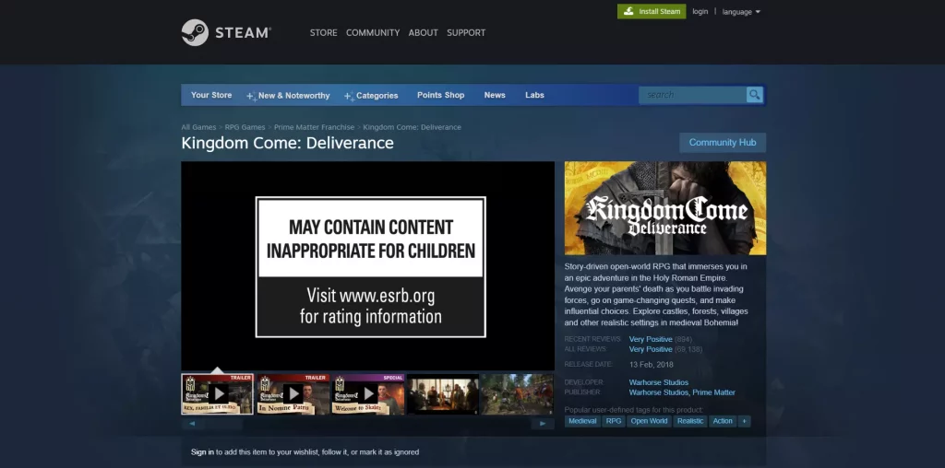Play the 'Welcome to Skalitz' special video

[x=367, y=394]
